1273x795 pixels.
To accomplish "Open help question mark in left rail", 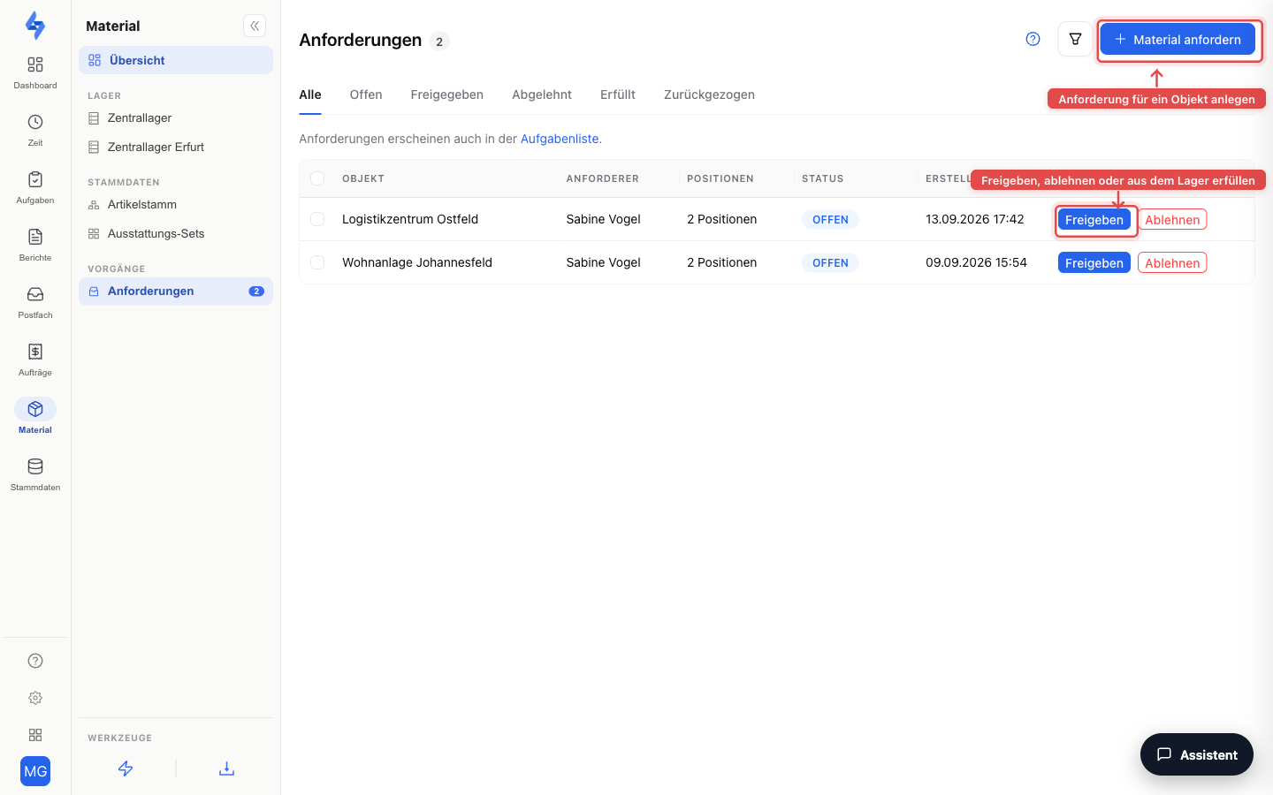I will (x=35, y=661).
